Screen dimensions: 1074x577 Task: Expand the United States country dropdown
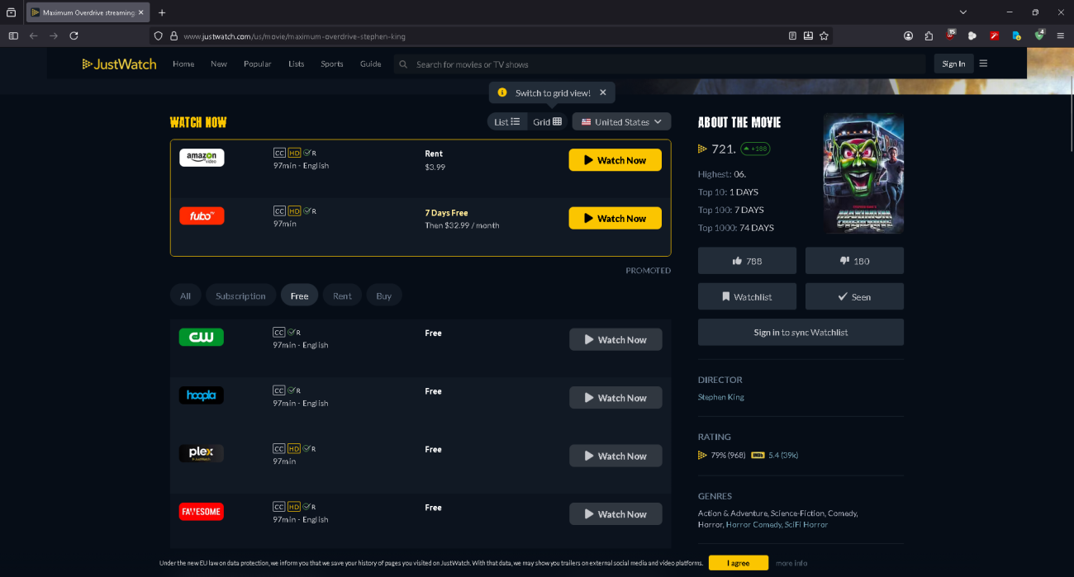621,122
